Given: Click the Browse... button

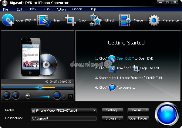Looking at the screenshot, I should point(113,118).
